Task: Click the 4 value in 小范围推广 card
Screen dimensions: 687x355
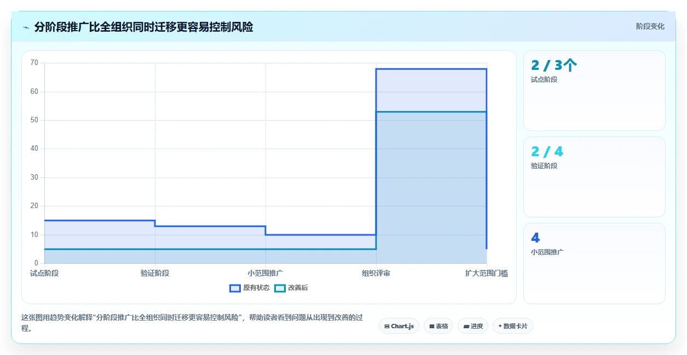Action: click(535, 238)
